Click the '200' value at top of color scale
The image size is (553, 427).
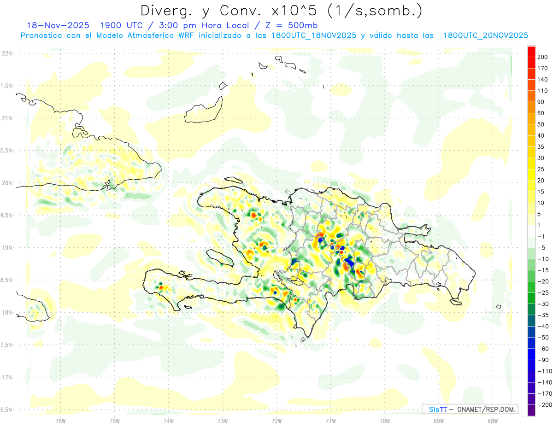pyautogui.click(x=542, y=57)
